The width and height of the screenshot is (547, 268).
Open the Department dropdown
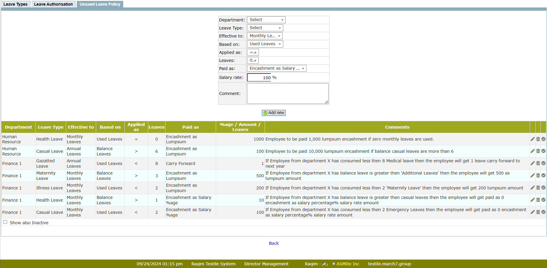tap(266, 20)
